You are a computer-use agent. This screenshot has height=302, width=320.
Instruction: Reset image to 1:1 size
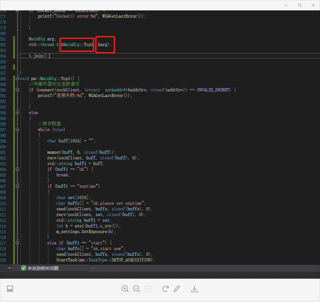point(148,289)
